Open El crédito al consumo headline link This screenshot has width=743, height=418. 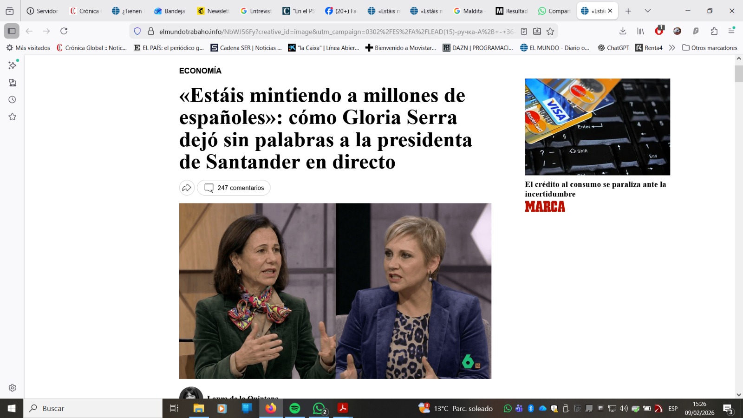(x=595, y=189)
